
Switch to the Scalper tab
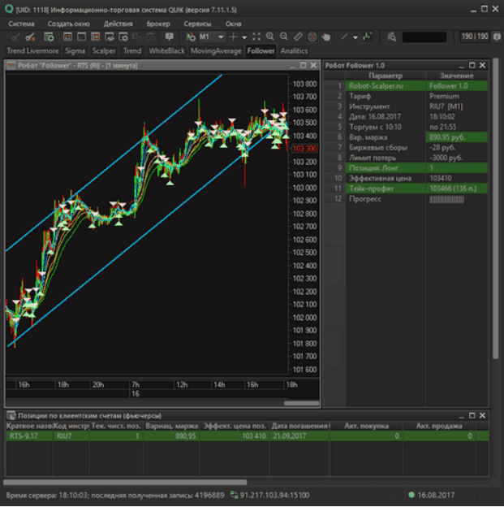tap(104, 51)
